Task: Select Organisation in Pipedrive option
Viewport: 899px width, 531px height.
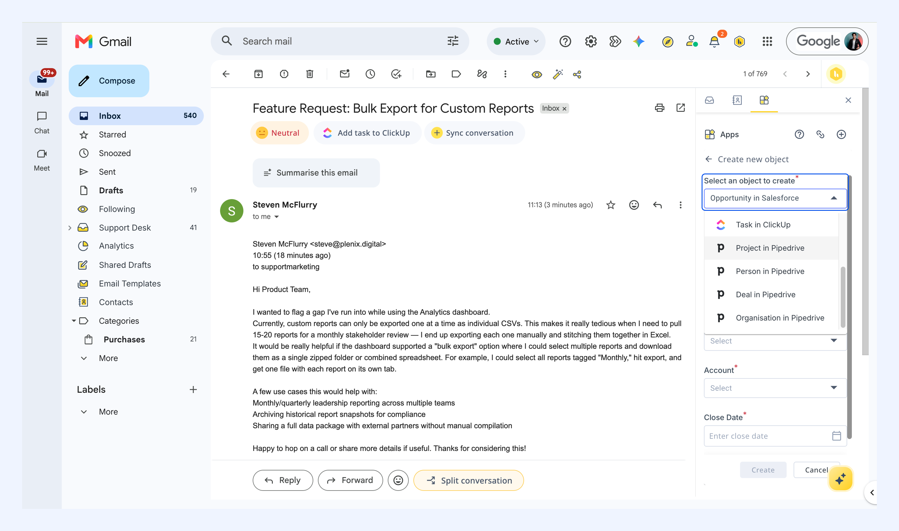Action: (x=771, y=318)
